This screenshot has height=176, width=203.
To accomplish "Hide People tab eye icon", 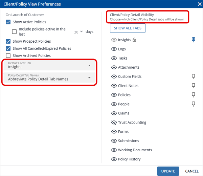I will 114,104.
